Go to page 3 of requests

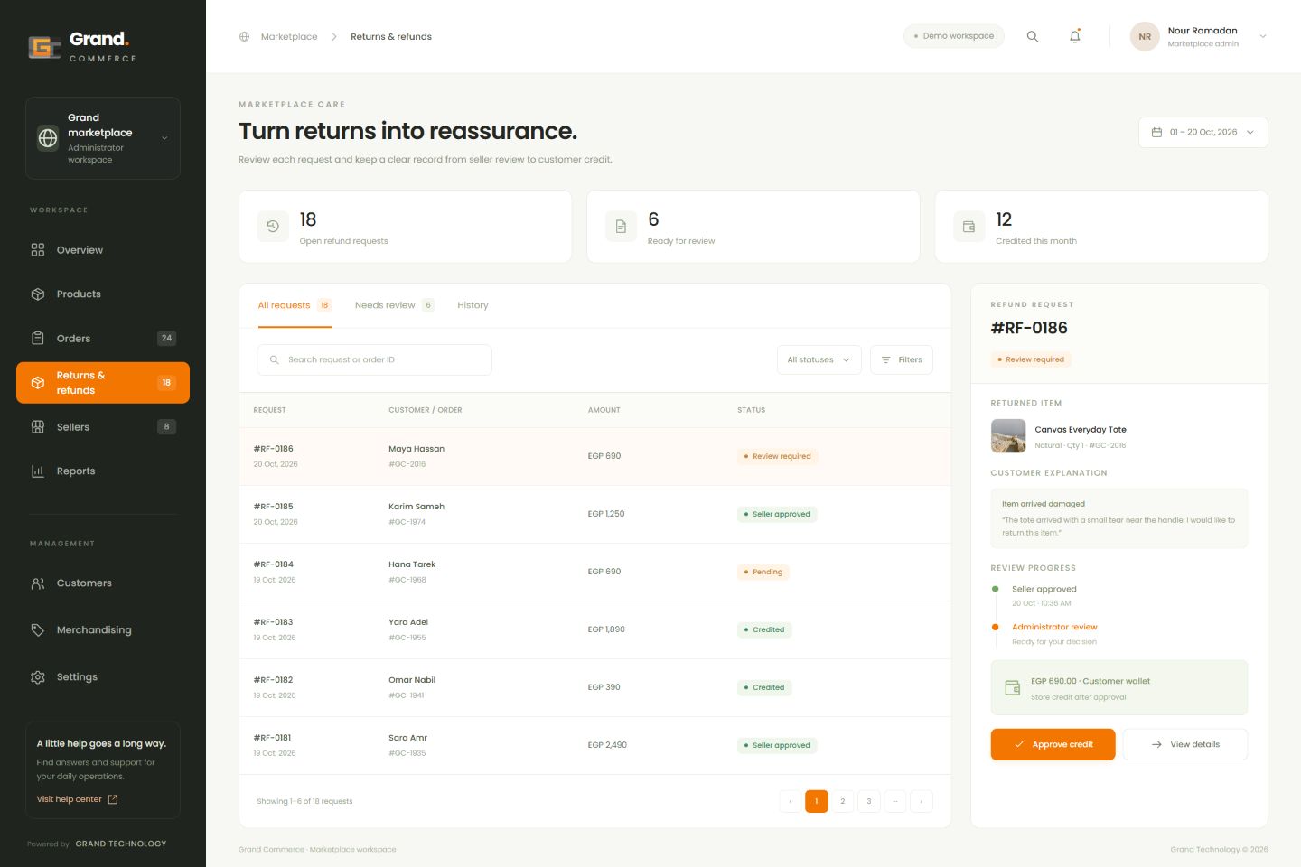pyautogui.click(x=869, y=801)
